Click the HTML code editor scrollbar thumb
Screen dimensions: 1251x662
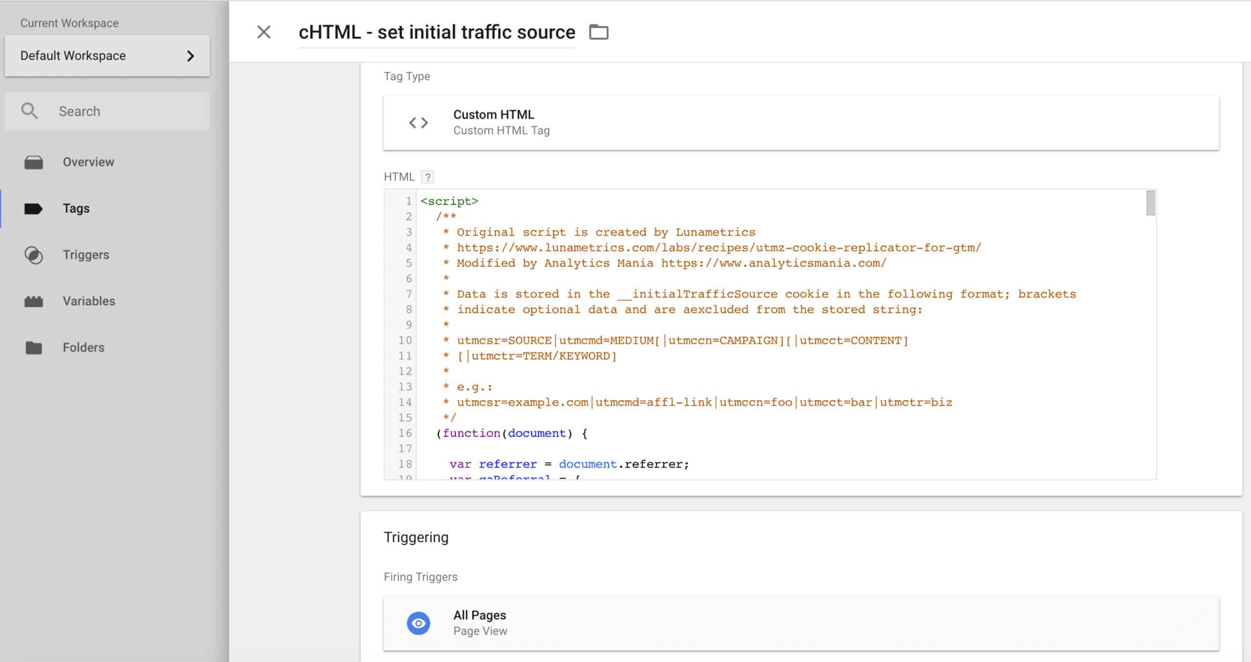(1150, 203)
